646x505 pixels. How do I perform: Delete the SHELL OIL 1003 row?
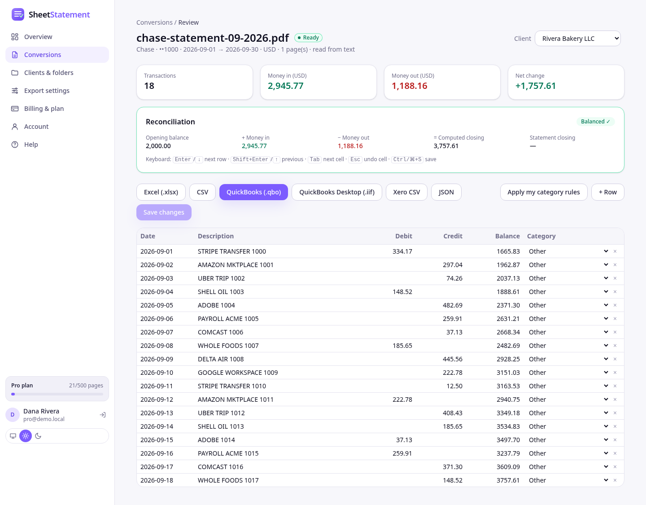click(x=615, y=292)
